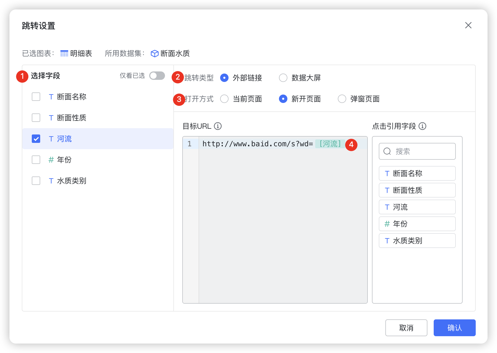The width and height of the screenshot is (497, 353).
Task: Uncheck the 河流 field checkbox
Action: click(x=36, y=139)
